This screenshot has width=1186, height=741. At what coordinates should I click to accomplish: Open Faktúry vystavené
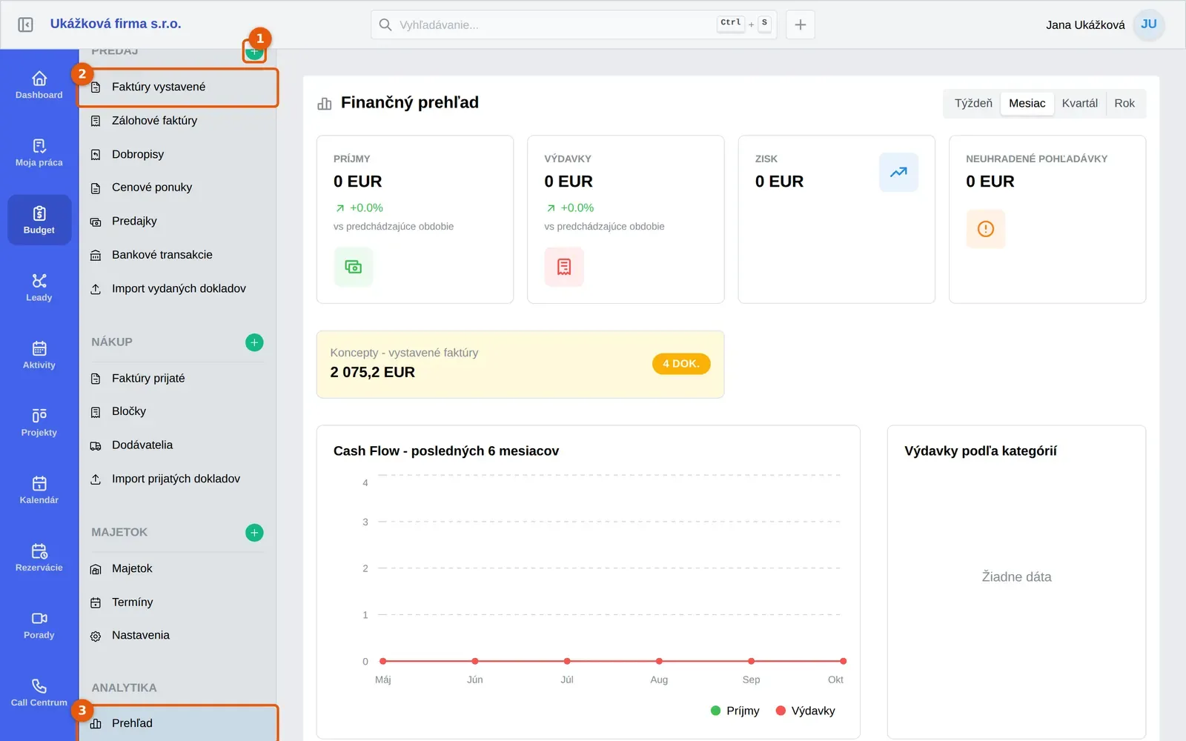(x=178, y=87)
